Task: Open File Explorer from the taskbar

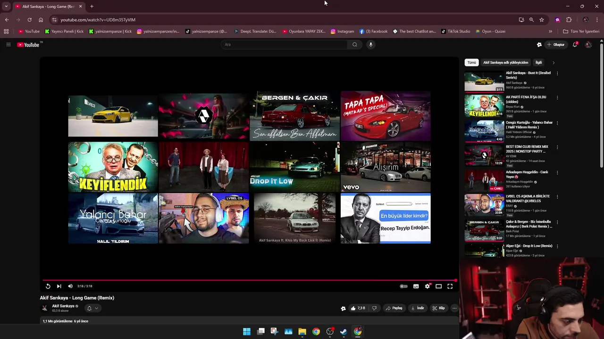Action: [302, 331]
